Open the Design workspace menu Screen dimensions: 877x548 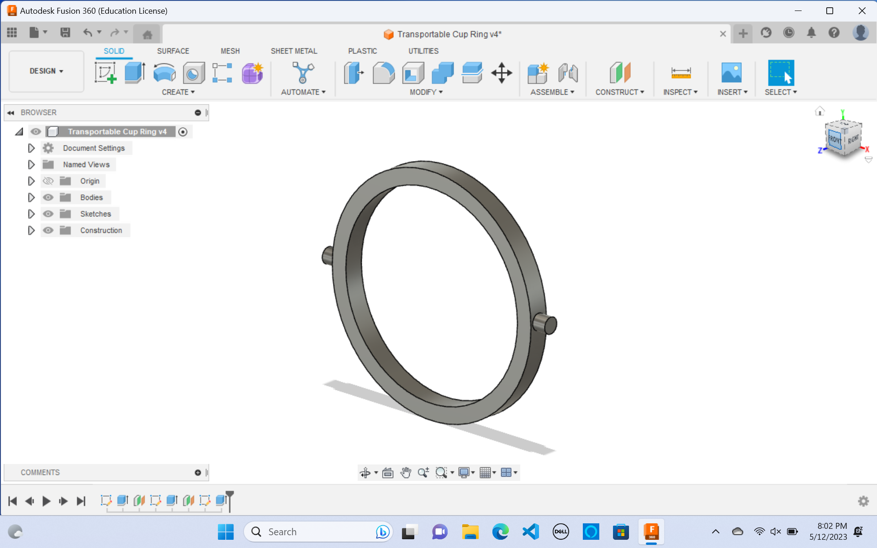point(46,71)
